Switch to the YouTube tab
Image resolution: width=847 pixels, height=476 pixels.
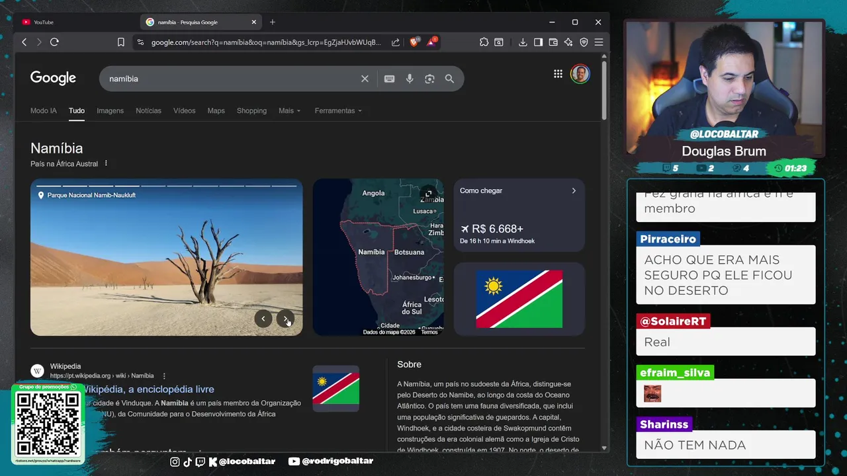click(x=77, y=22)
